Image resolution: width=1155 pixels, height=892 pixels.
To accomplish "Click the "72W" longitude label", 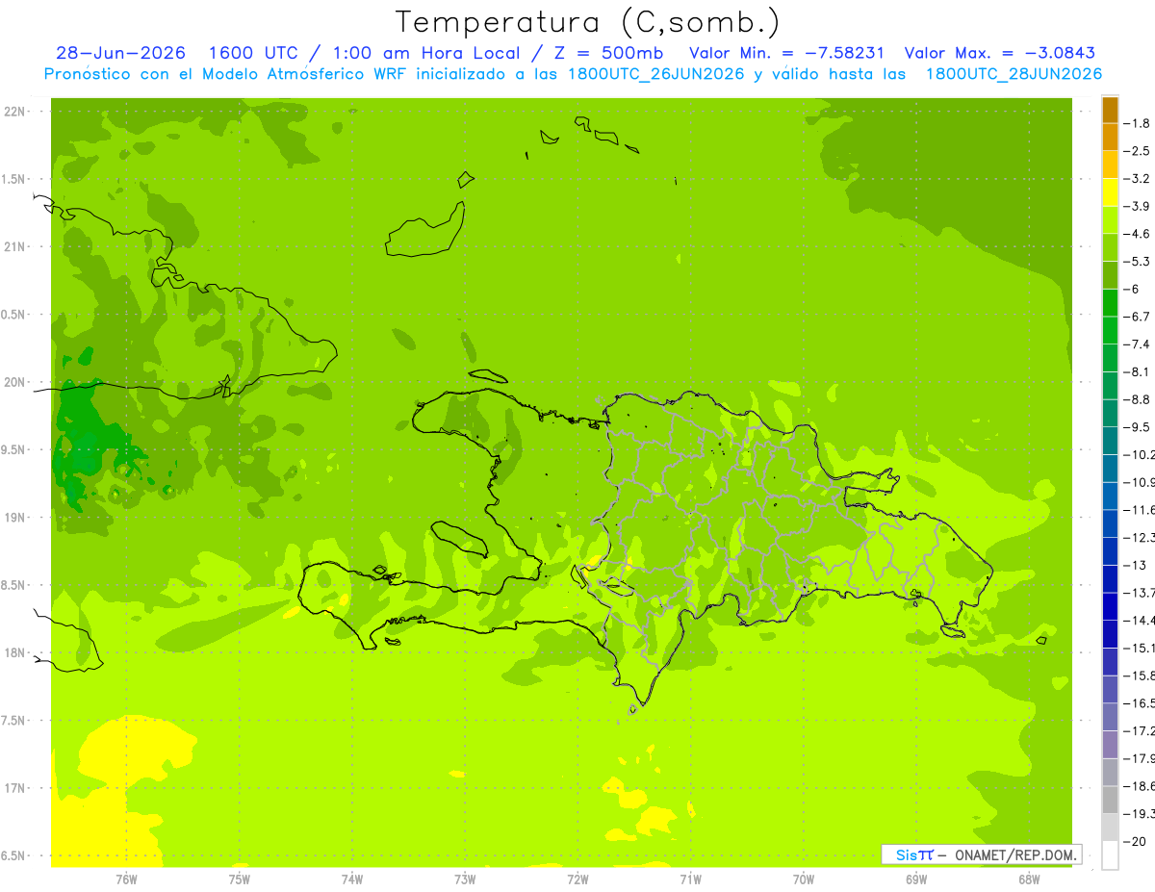I will click(x=577, y=879).
